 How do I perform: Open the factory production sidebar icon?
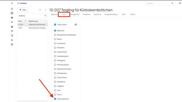pos(12,26)
